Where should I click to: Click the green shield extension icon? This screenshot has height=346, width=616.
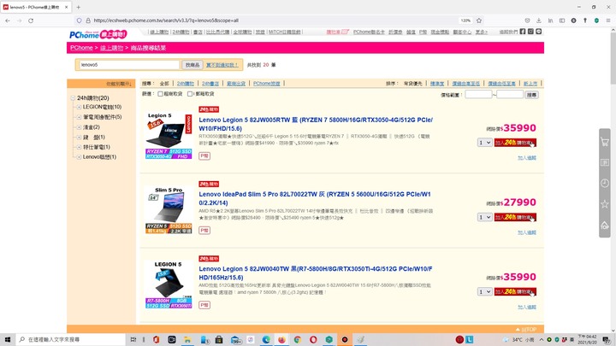(x=596, y=21)
